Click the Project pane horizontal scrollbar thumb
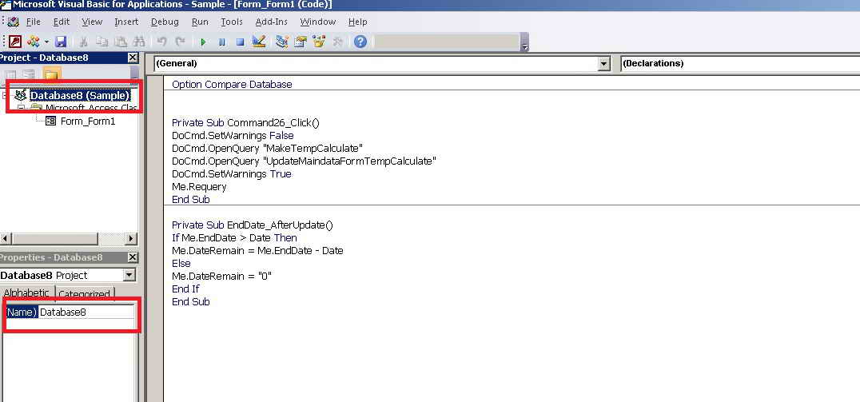This screenshot has height=402, width=860. point(54,239)
